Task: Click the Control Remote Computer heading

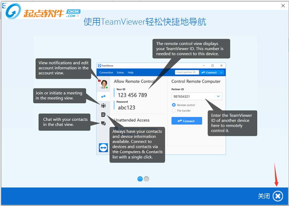Action: coord(196,81)
